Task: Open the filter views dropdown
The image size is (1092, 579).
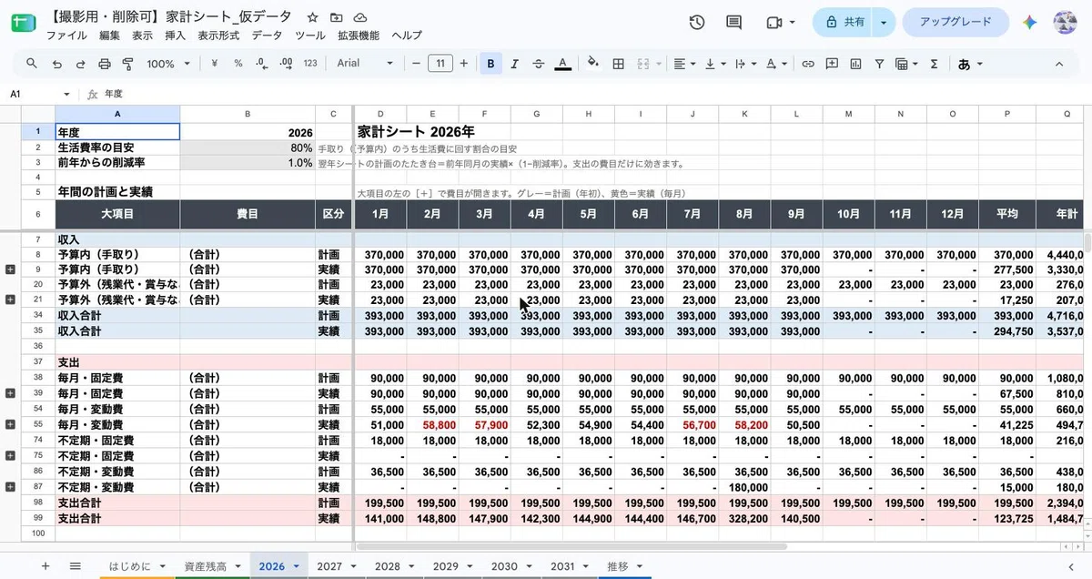Action: point(906,64)
